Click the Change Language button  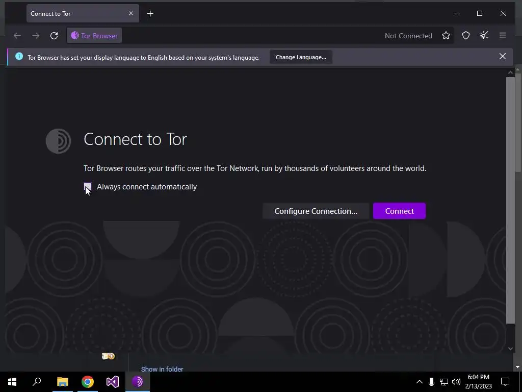click(x=301, y=57)
